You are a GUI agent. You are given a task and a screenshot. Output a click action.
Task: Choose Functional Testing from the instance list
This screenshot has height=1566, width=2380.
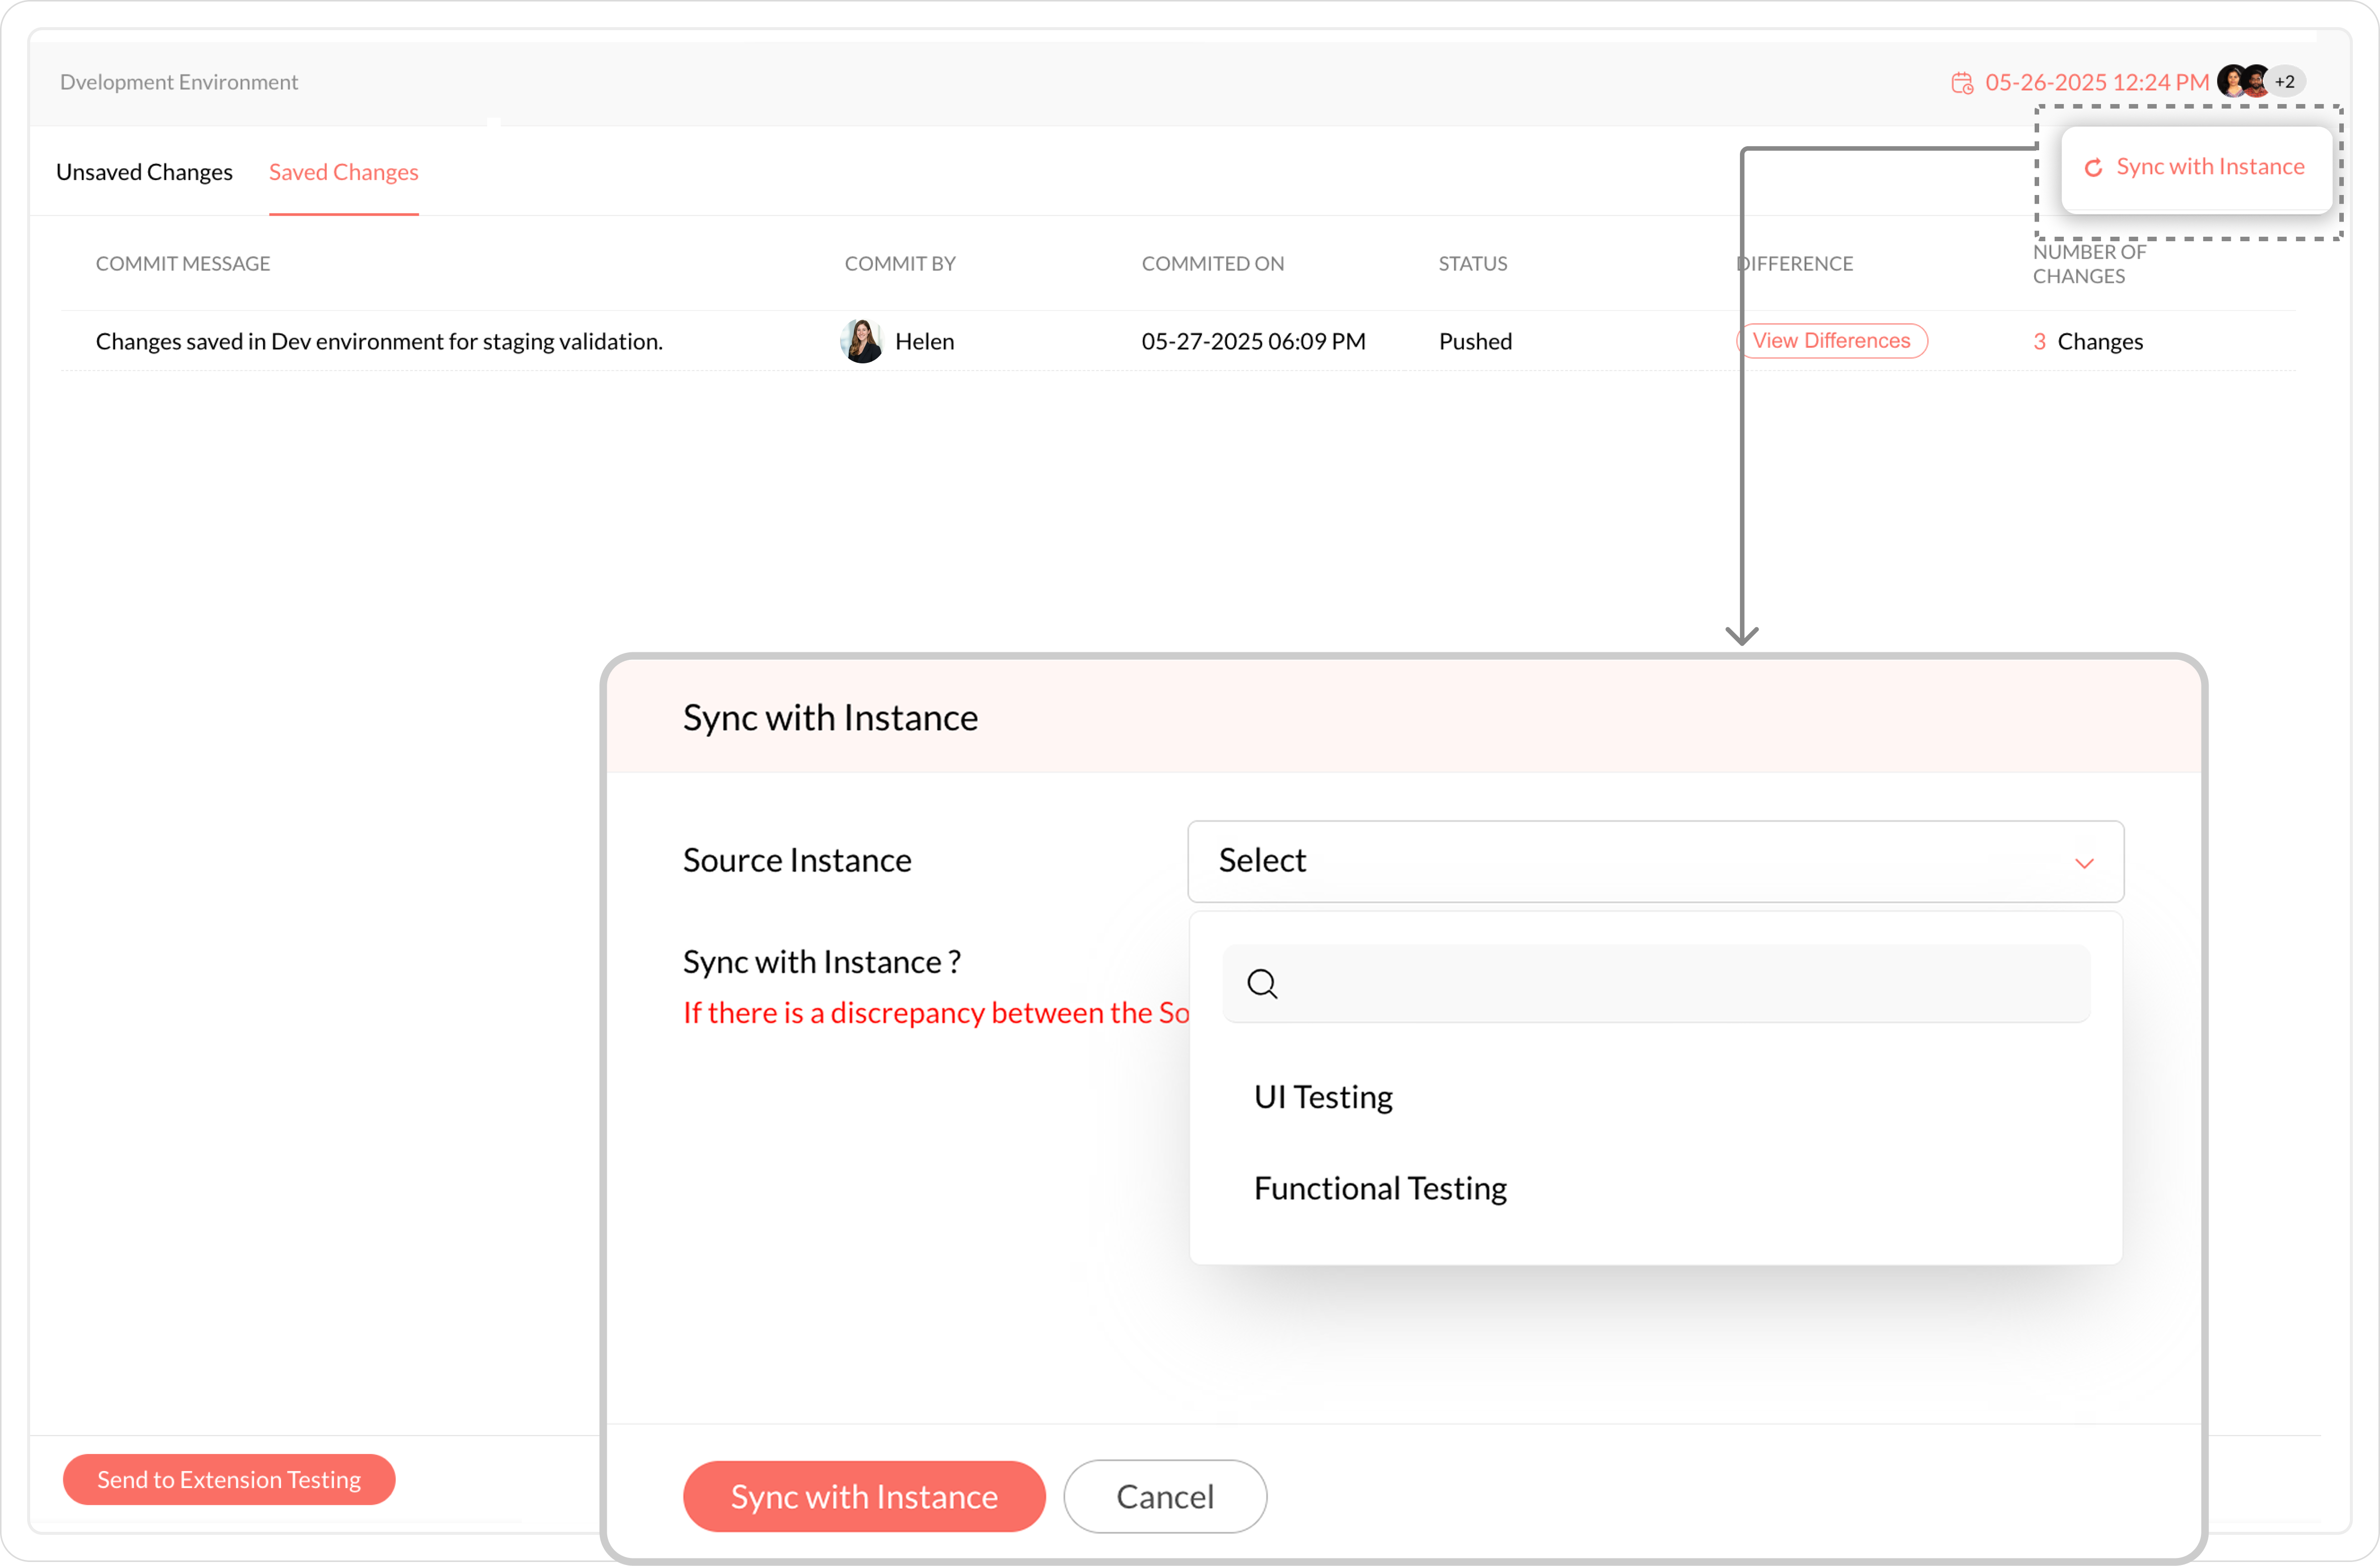pos(1380,1188)
